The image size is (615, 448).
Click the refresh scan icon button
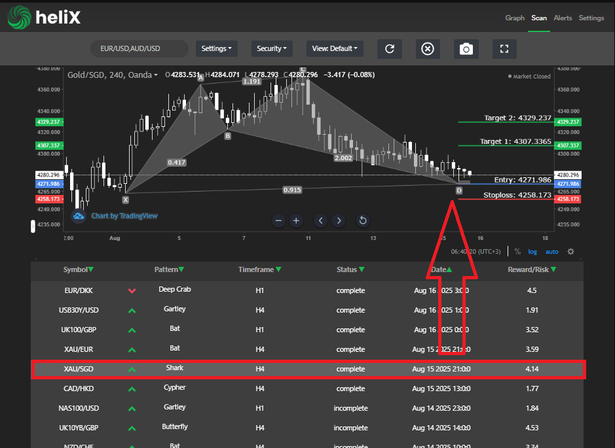[390, 49]
